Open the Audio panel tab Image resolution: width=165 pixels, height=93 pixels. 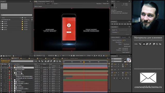point(118,2)
